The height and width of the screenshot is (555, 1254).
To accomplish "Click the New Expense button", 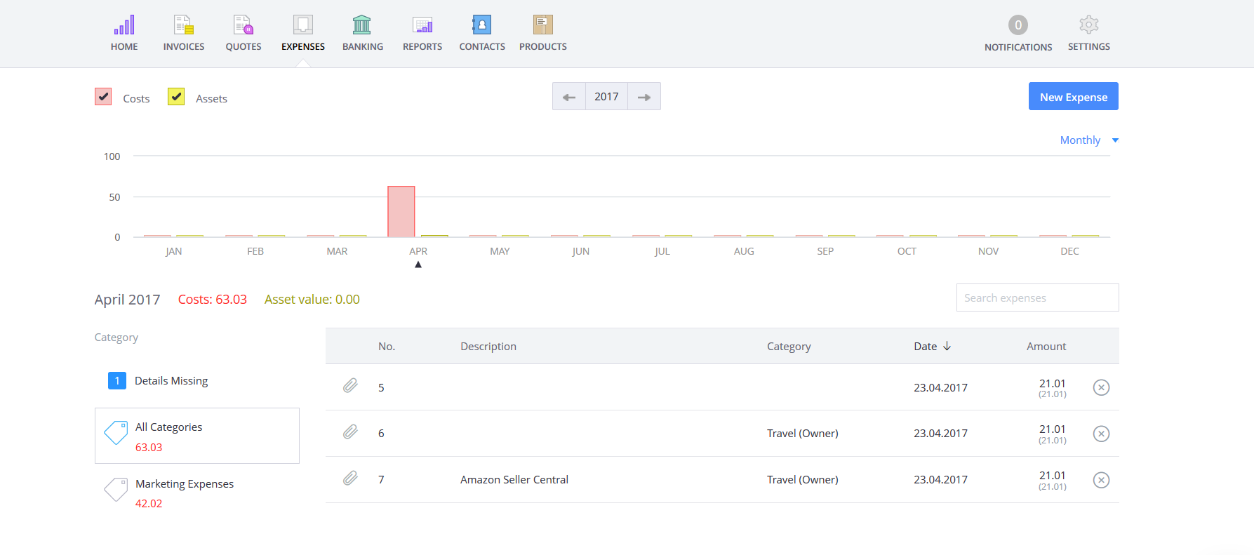I will [1074, 97].
